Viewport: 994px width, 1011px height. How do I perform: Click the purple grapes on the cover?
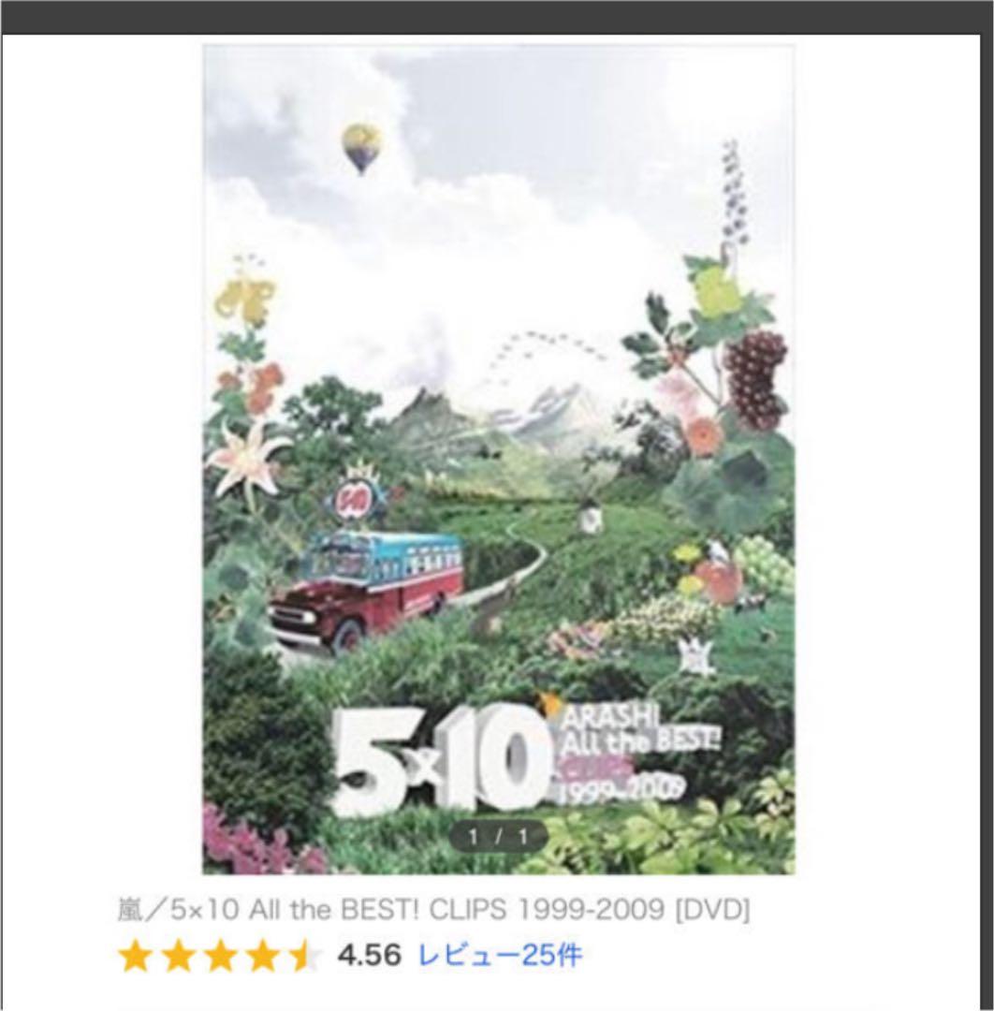pyautogui.click(x=755, y=378)
